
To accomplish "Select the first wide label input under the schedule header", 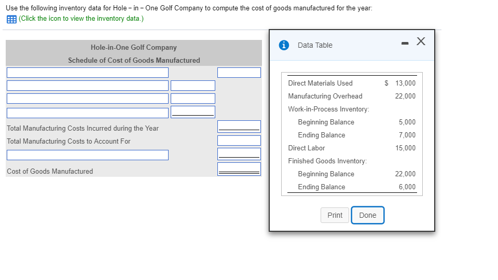I will [88, 73].
